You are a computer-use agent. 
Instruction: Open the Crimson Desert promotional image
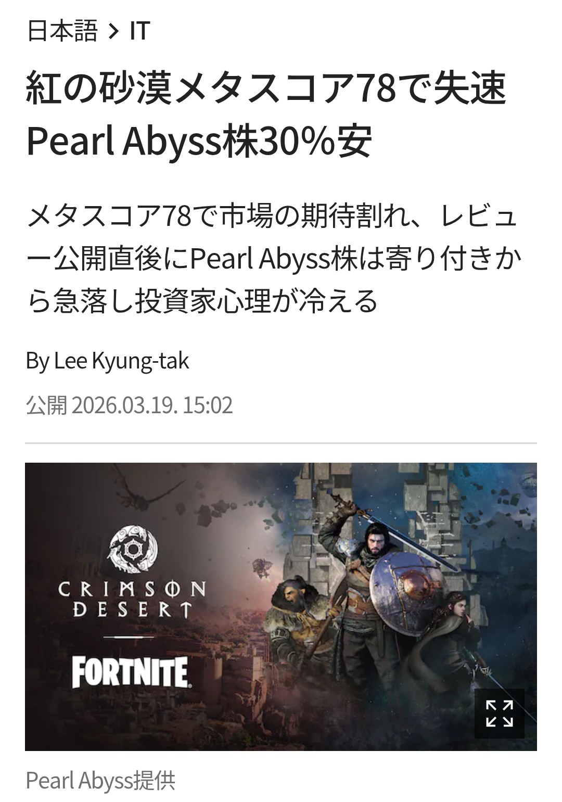[x=281, y=606]
